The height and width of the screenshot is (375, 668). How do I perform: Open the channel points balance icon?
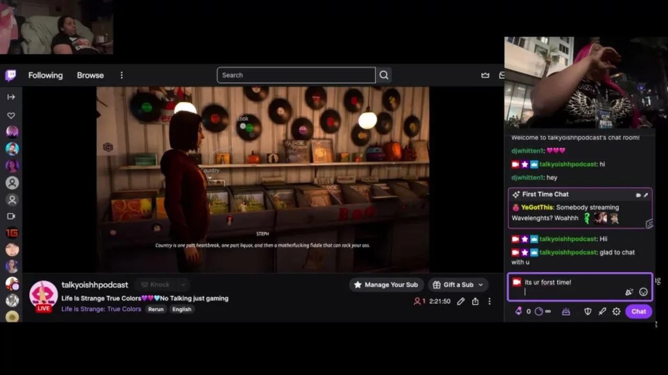tap(539, 311)
